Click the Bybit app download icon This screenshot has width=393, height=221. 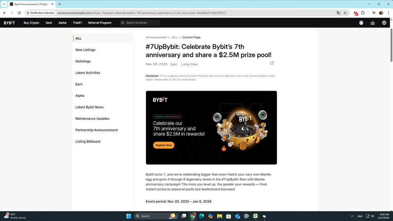coord(373,23)
